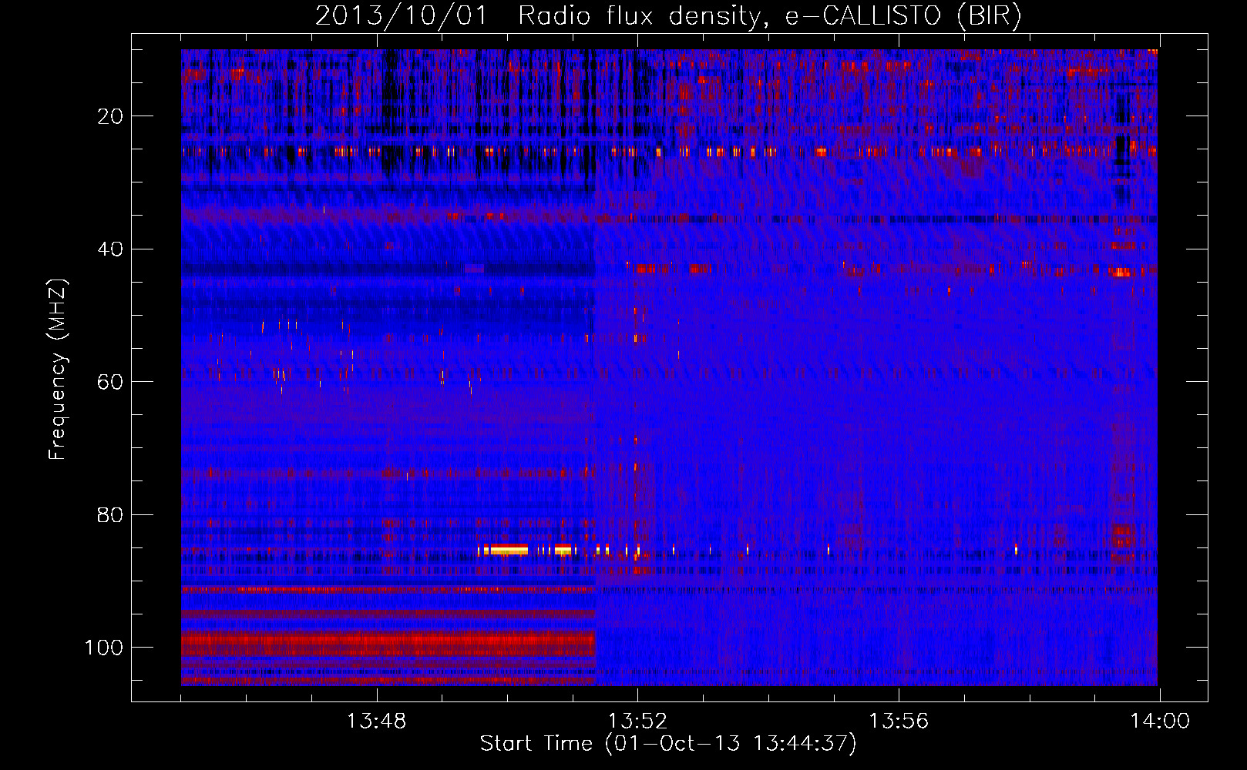The height and width of the screenshot is (770, 1247).
Task: Click the 'Start Time (01-Oct-13 13:44:37)' label
Action: tap(668, 744)
